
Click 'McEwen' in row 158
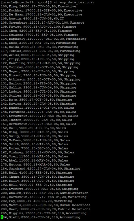click(15, 140)
